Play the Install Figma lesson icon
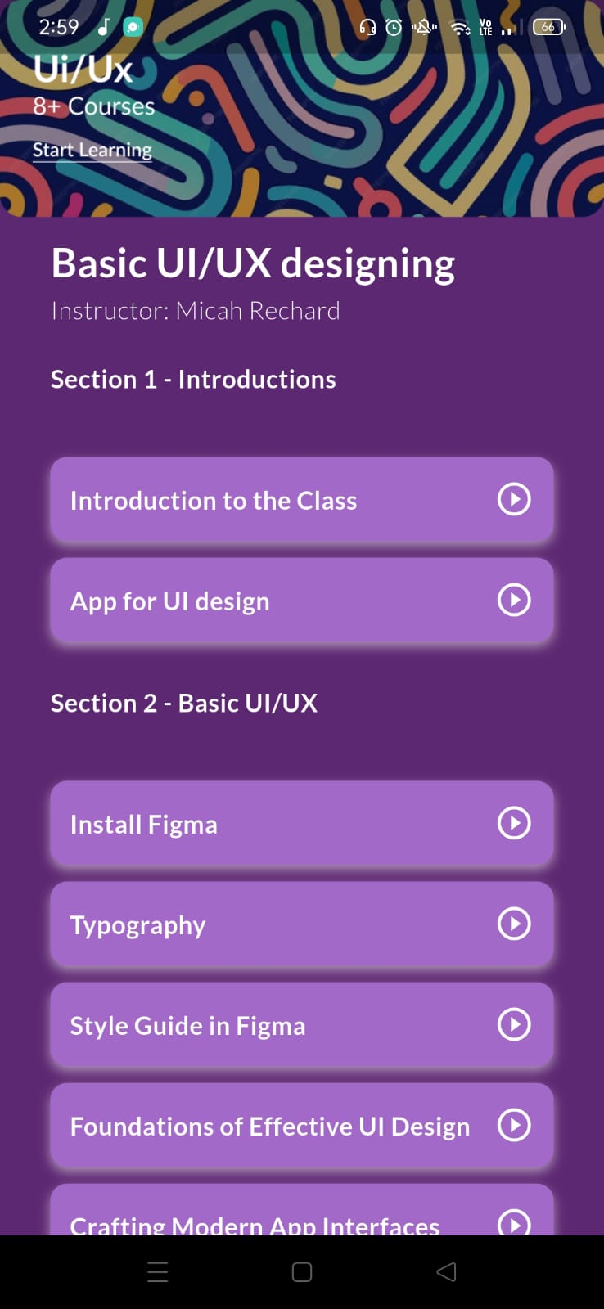This screenshot has width=604, height=1309. [514, 822]
